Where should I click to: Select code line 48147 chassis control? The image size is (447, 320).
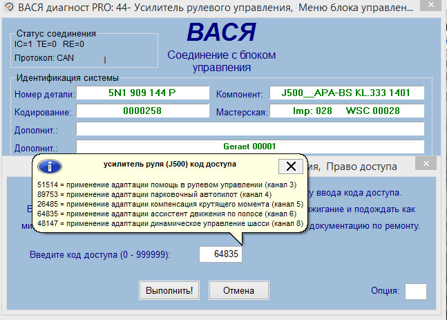[171, 224]
